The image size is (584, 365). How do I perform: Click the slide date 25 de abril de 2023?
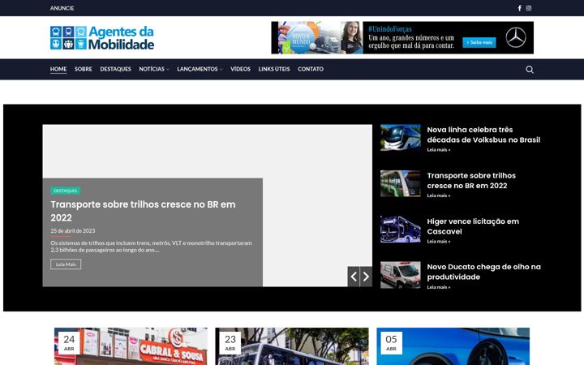[x=73, y=230]
